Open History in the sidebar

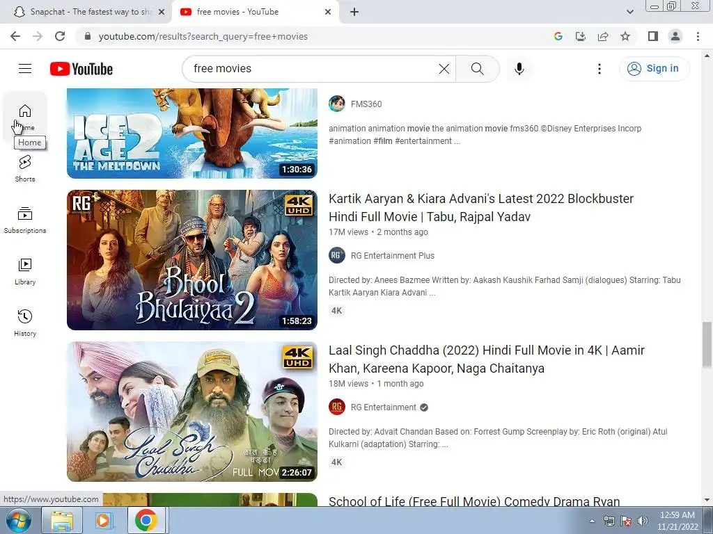point(25,323)
